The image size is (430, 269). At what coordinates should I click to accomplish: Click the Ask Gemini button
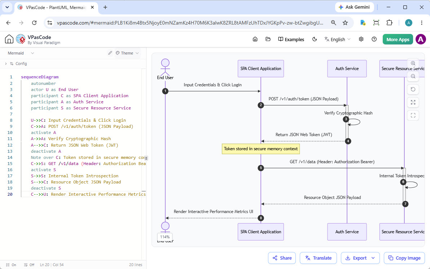(354, 7)
